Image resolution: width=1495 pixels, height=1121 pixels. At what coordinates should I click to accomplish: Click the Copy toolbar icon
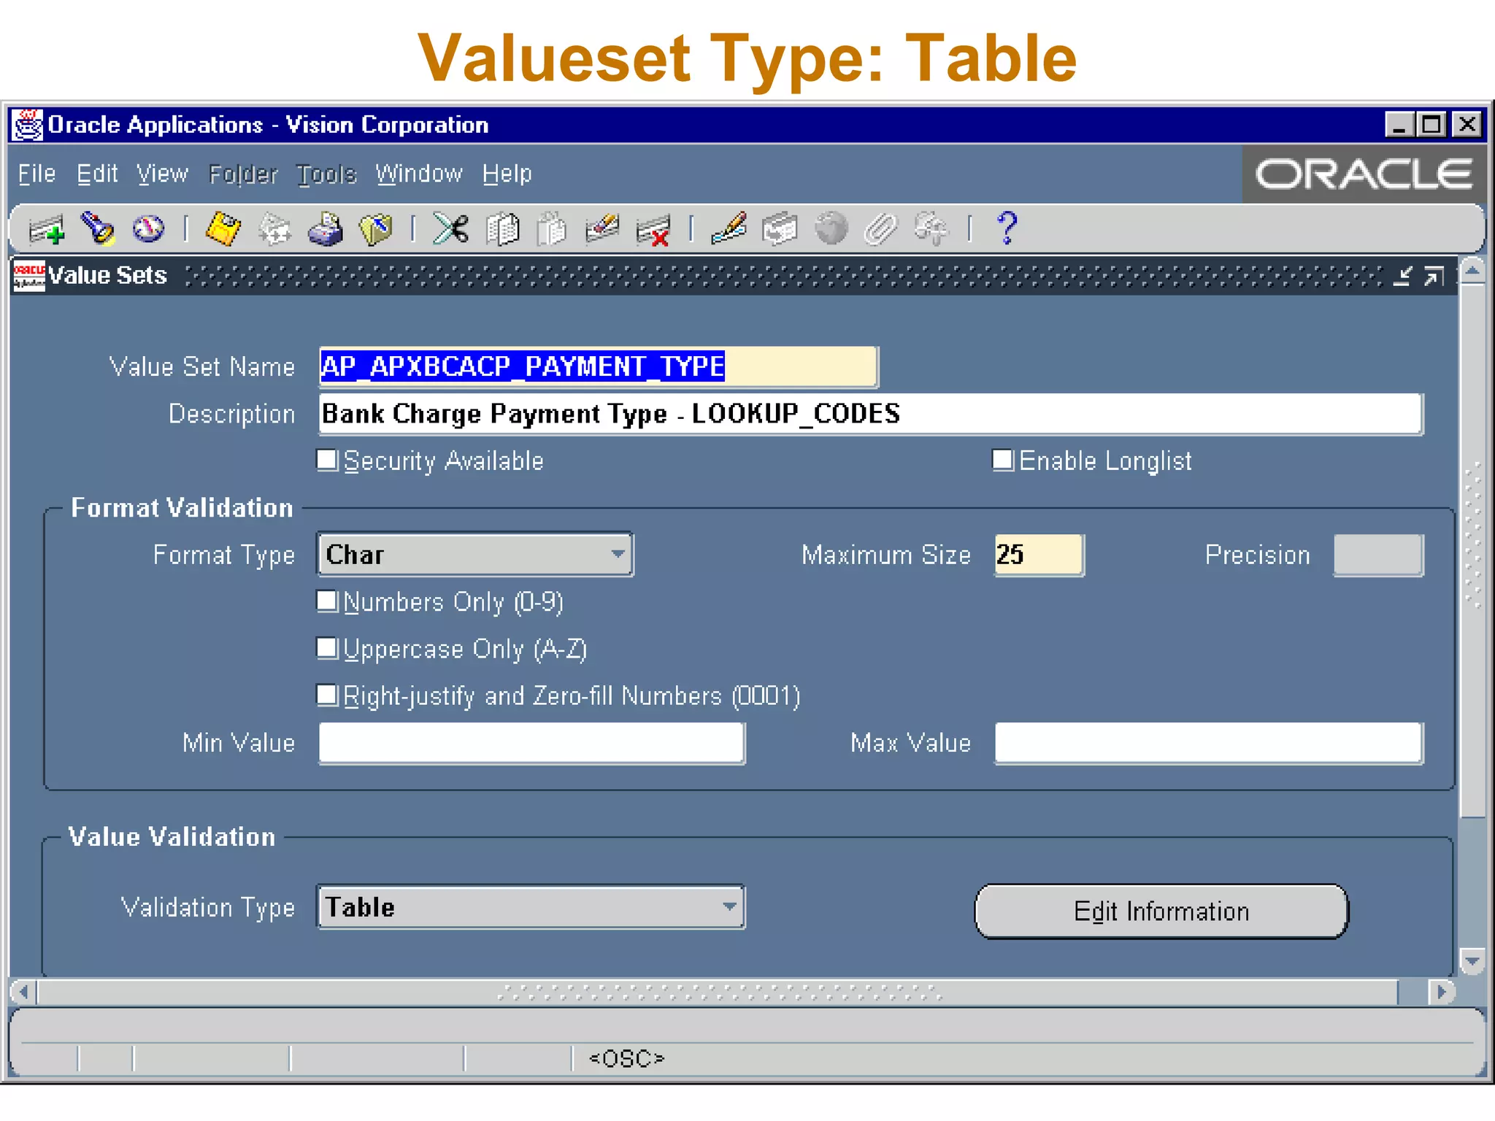point(502,230)
